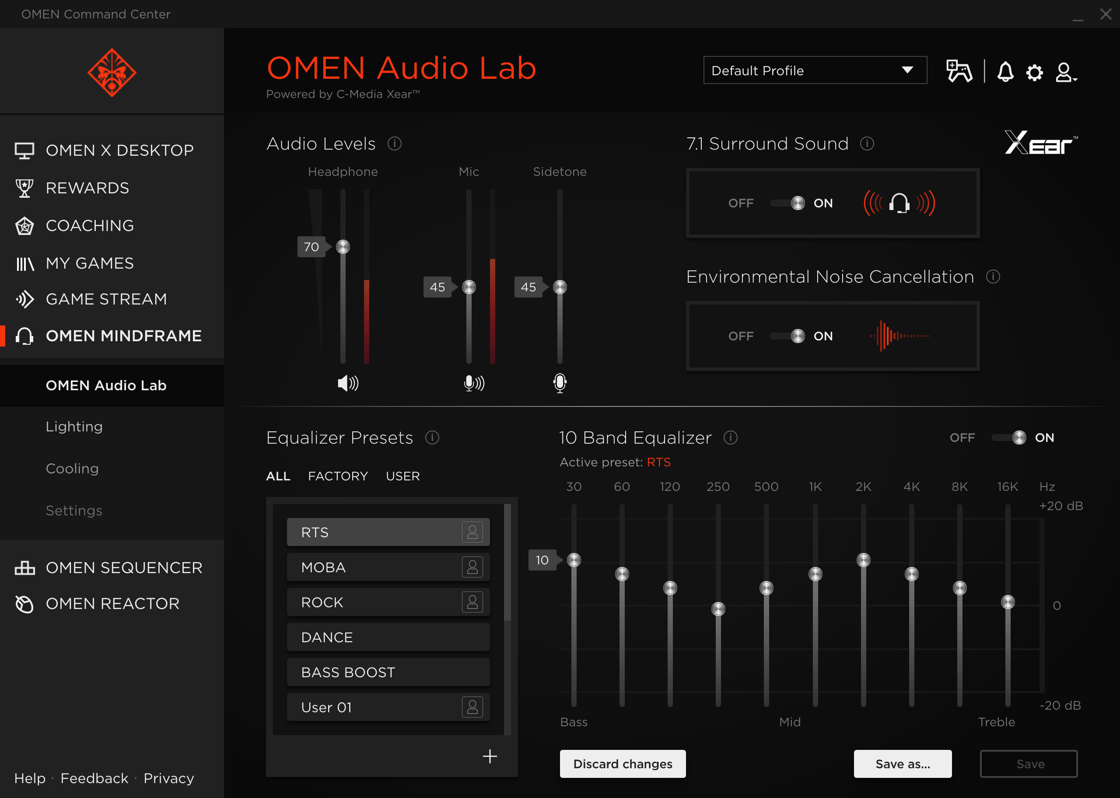Image resolution: width=1120 pixels, height=798 pixels.
Task: Toggle Environmental Noise Cancellation switch
Action: [787, 336]
